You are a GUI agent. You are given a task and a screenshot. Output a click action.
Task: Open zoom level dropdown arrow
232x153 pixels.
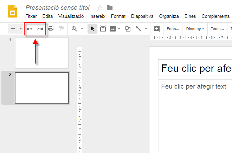coord(82,29)
